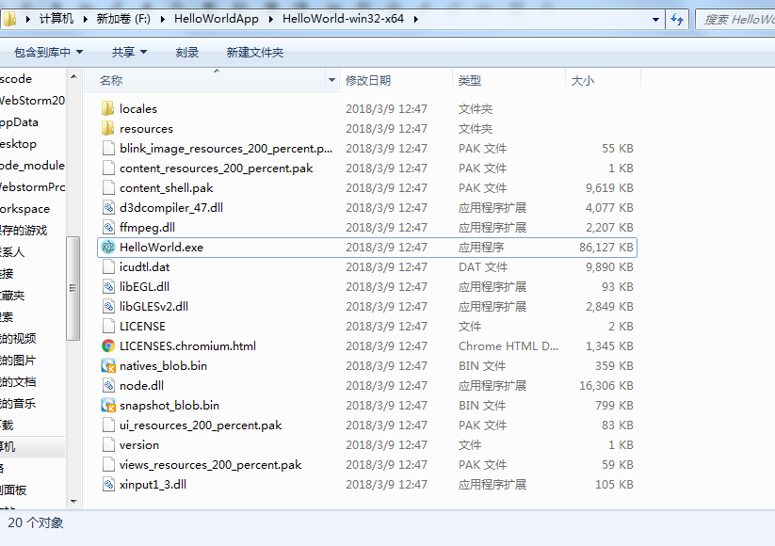Sort files by 类型 column

509,80
